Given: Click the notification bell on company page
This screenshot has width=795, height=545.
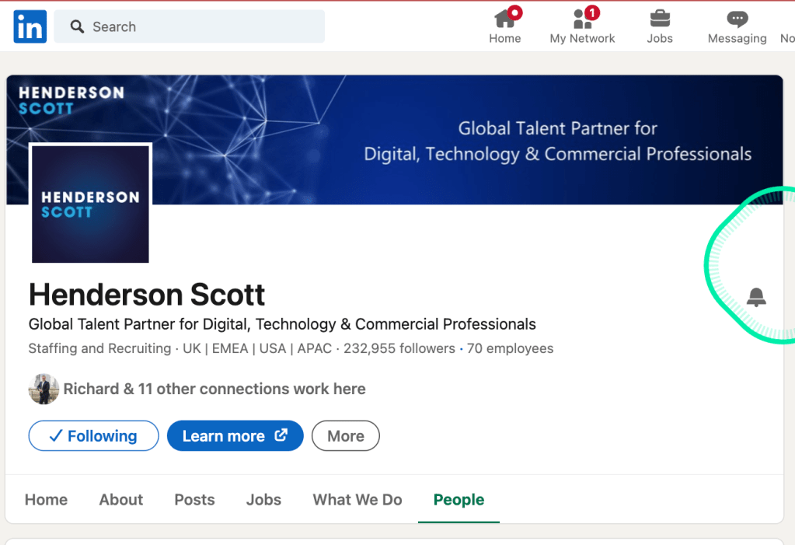Looking at the screenshot, I should tap(756, 297).
